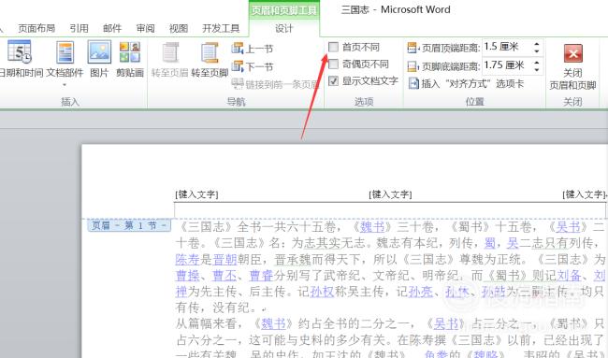608x358 pixels.
Task: Click the 页眉和页脚工具 contextual tab header
Action: (x=283, y=10)
